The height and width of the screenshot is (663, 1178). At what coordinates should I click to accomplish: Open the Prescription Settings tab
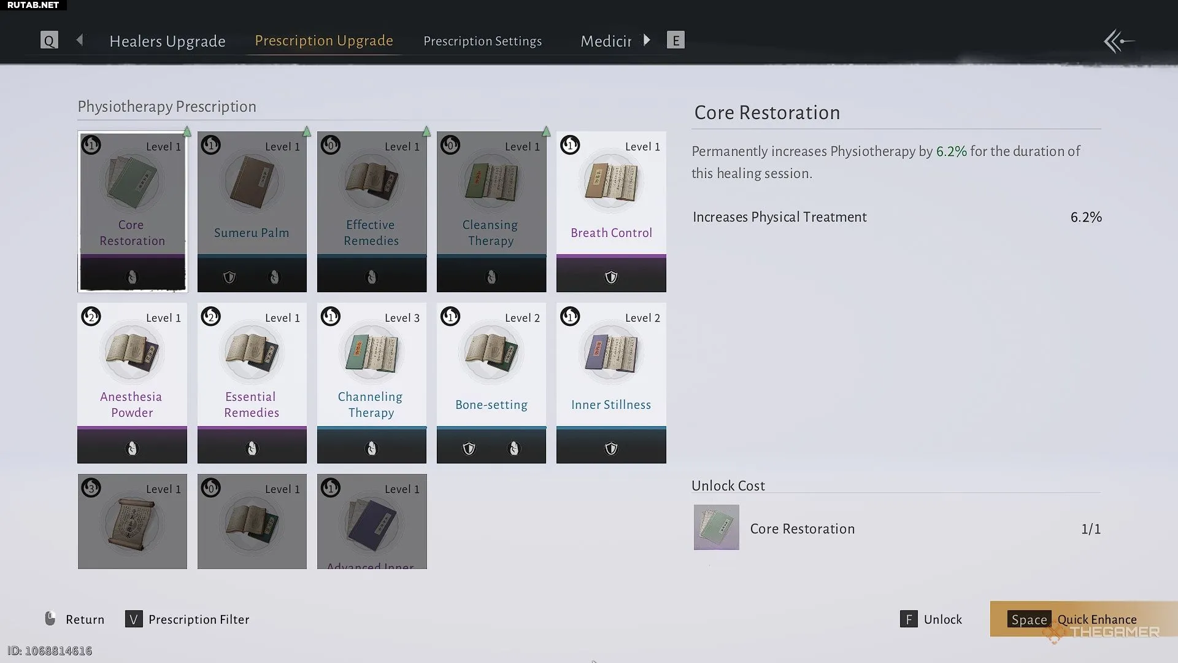pos(482,41)
